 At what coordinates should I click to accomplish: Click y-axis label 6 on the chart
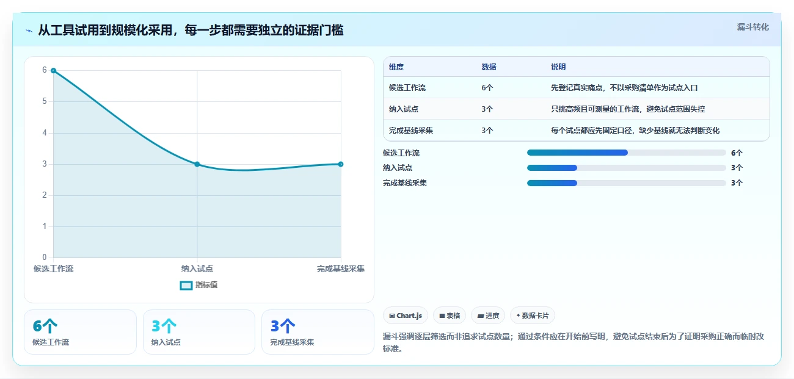[45, 70]
